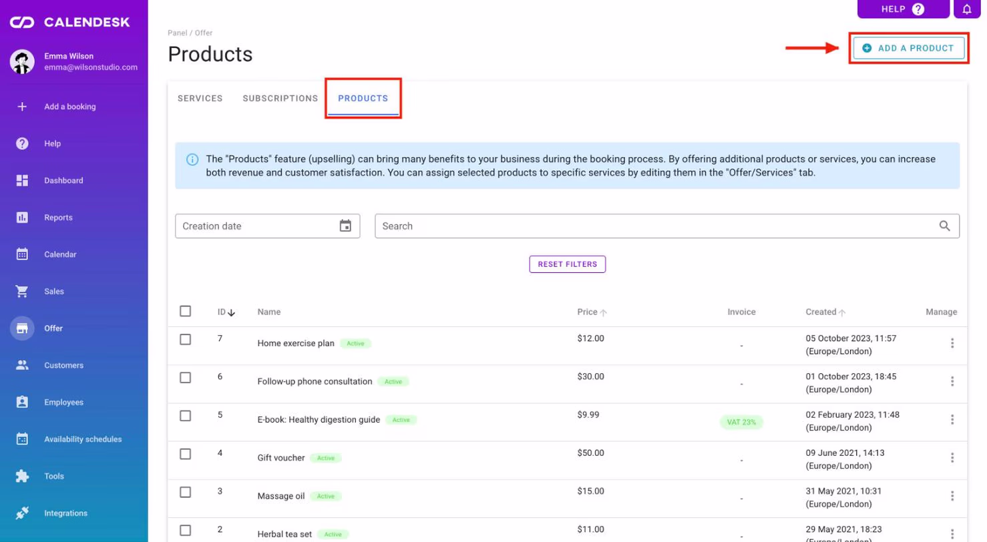Switch to the Subscriptions tab
The image size is (987, 542).
tap(280, 98)
